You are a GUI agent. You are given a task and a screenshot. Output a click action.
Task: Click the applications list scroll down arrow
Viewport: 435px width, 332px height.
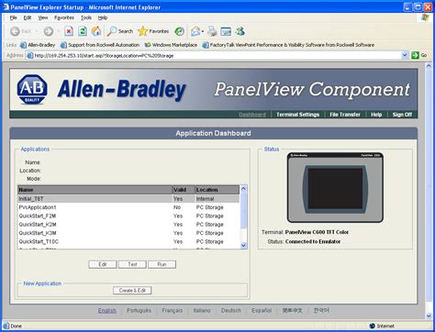click(x=243, y=246)
